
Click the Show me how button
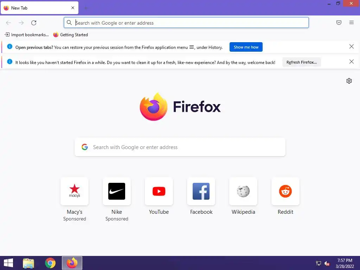246,47
